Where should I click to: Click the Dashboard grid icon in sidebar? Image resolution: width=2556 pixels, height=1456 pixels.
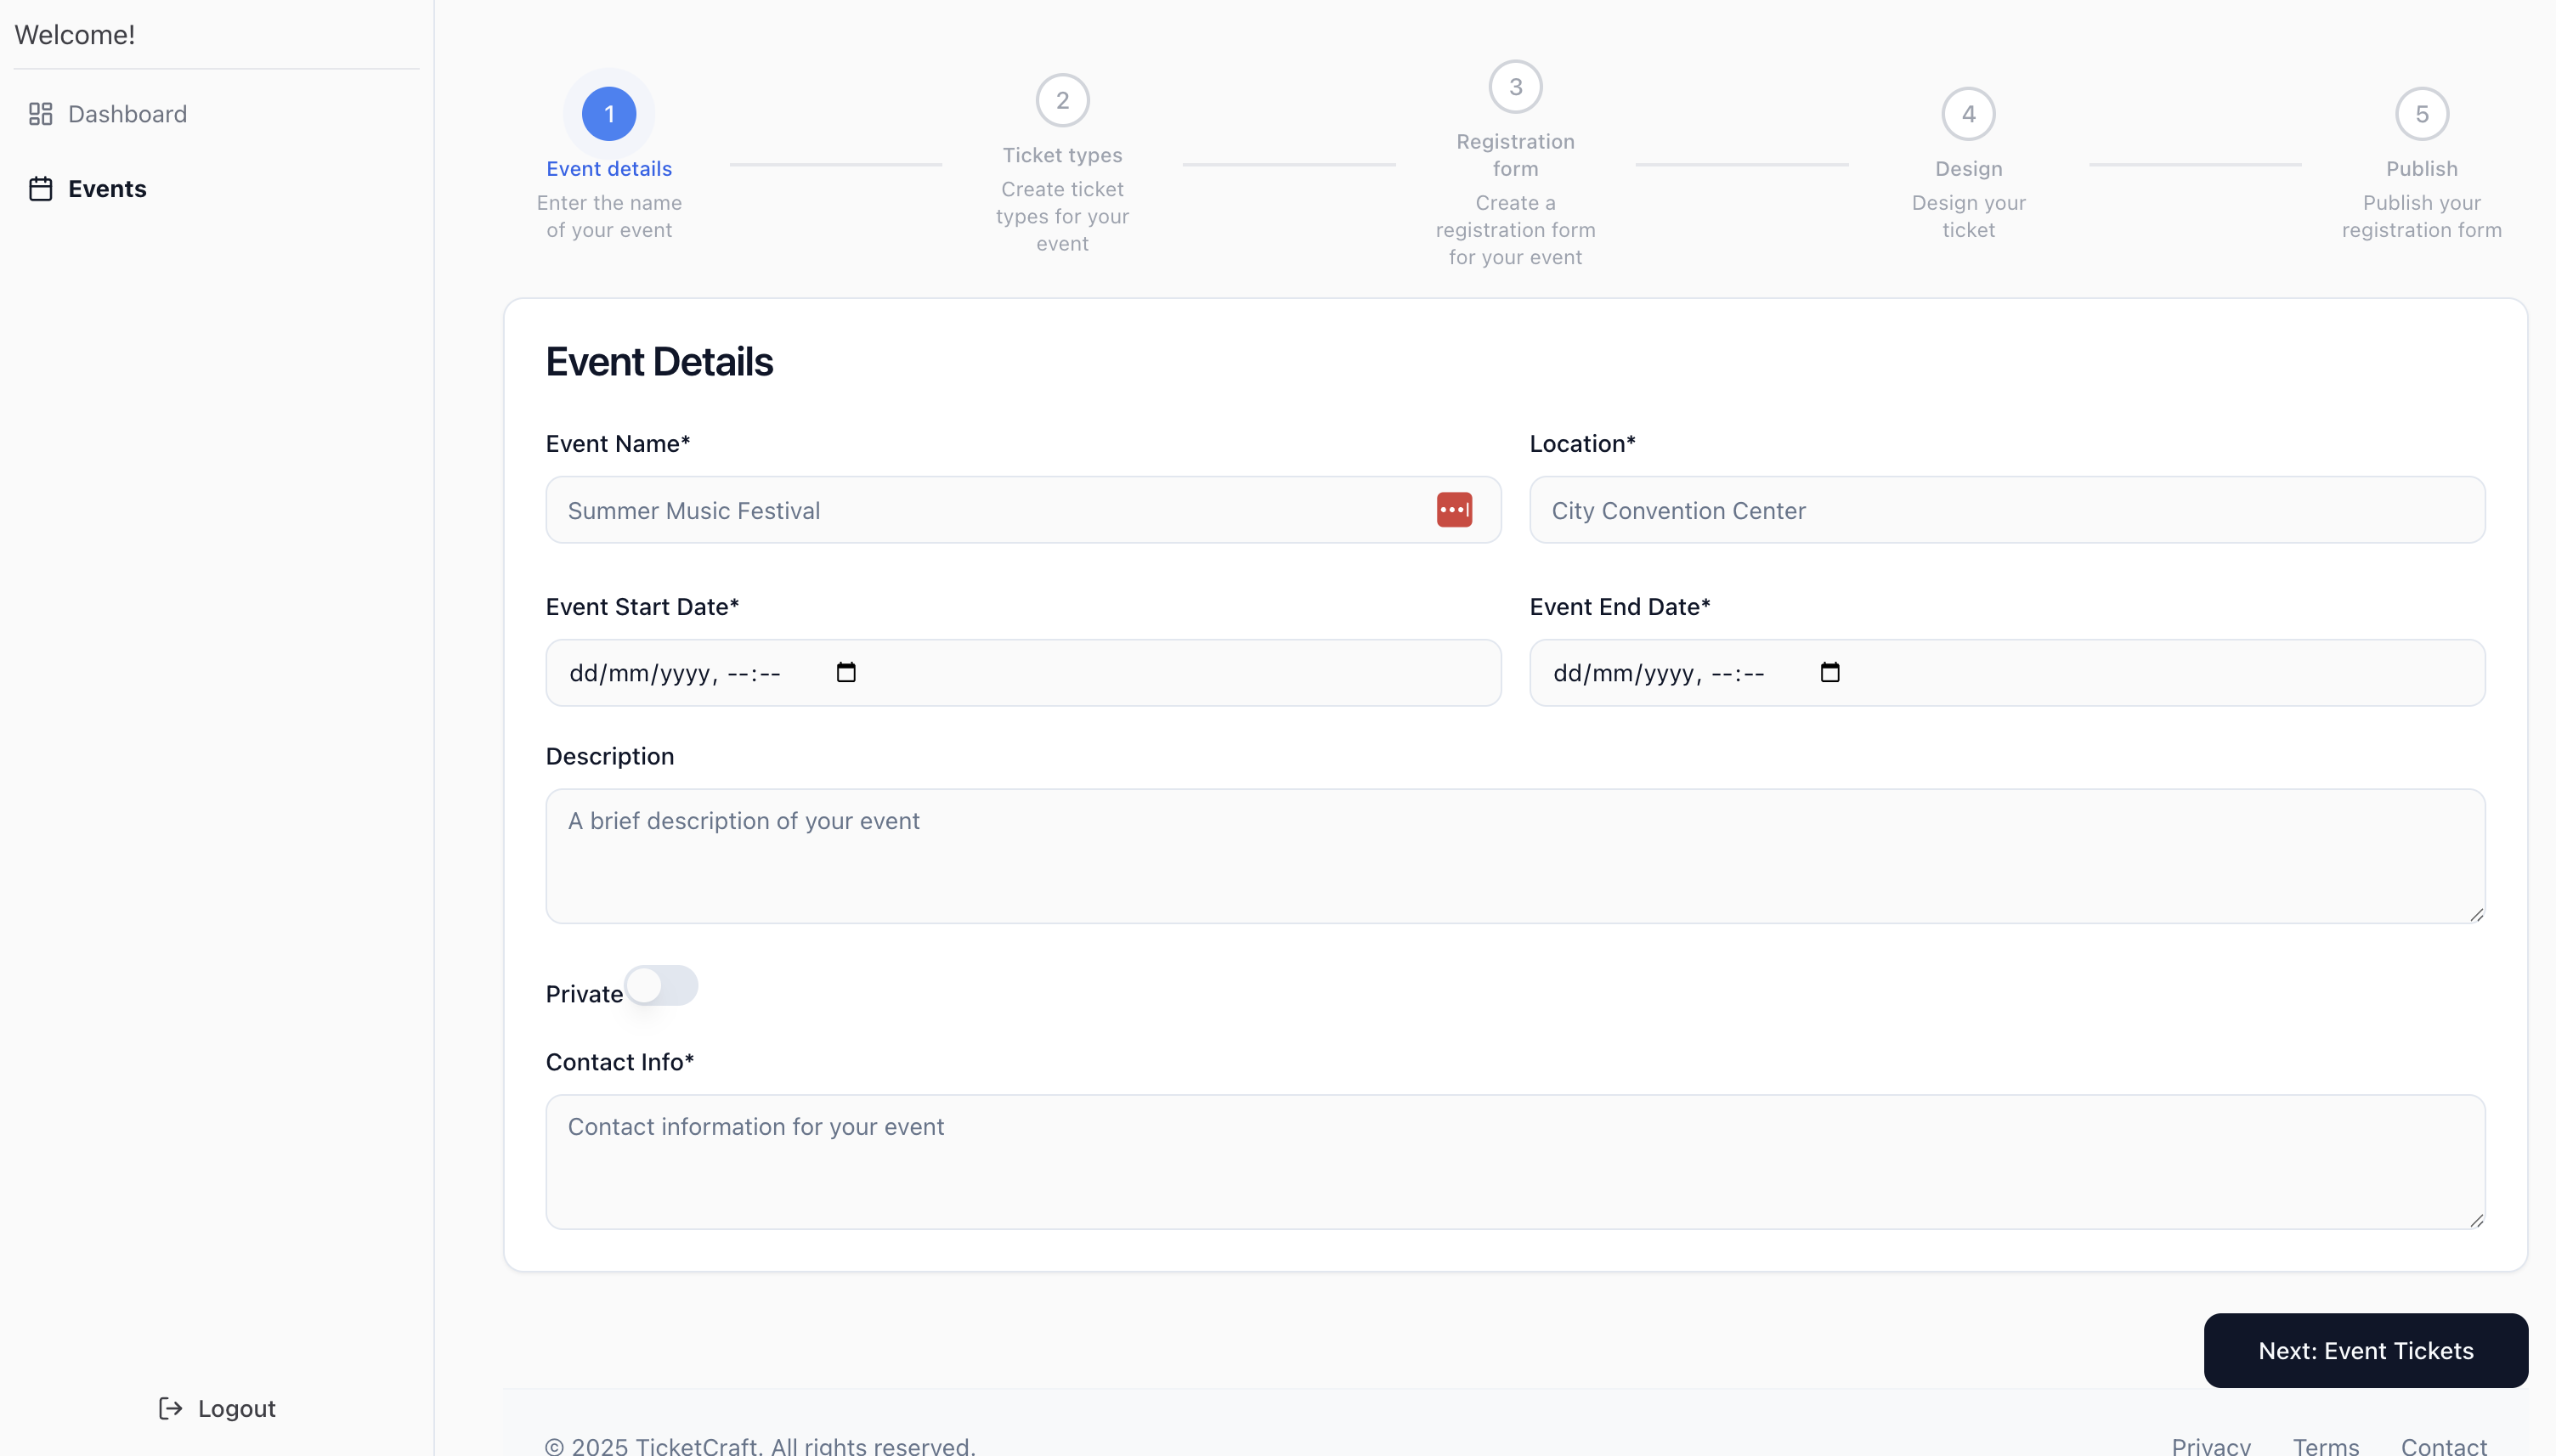coord(40,113)
